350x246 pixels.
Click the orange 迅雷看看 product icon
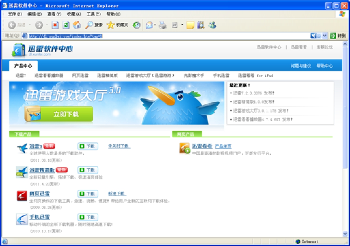185,149
